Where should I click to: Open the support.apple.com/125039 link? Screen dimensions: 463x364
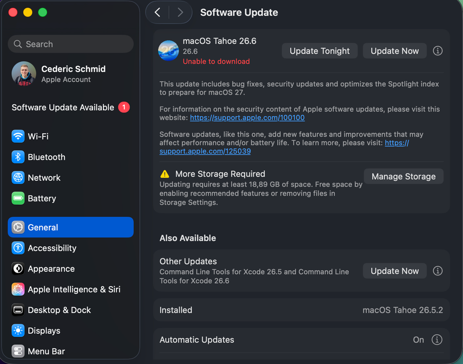pos(205,151)
